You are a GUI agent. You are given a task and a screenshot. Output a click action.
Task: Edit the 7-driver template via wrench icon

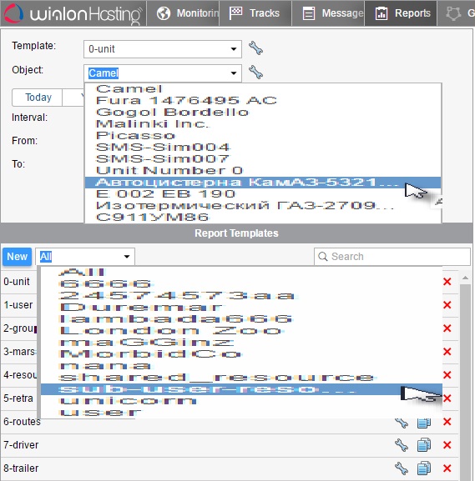(x=402, y=445)
